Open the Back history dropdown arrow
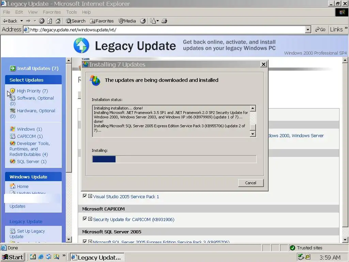This screenshot has width=349, height=262. tap(21, 21)
